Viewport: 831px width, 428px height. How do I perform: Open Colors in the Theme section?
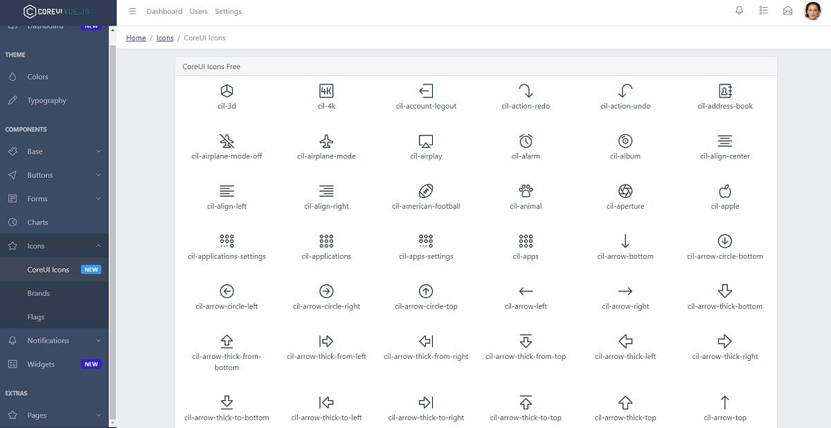click(x=54, y=77)
